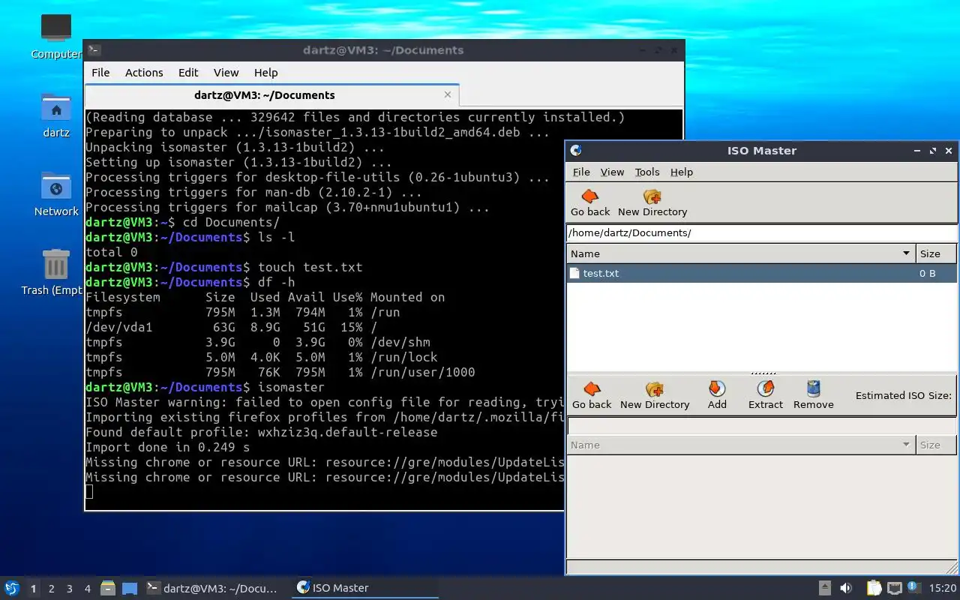Switch to workspace 2 in the pager

(52, 589)
